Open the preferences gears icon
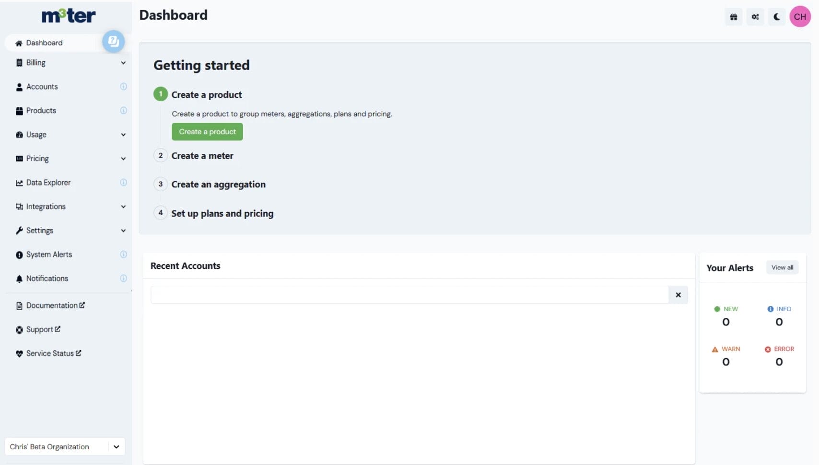This screenshot has width=819, height=465. 755,16
